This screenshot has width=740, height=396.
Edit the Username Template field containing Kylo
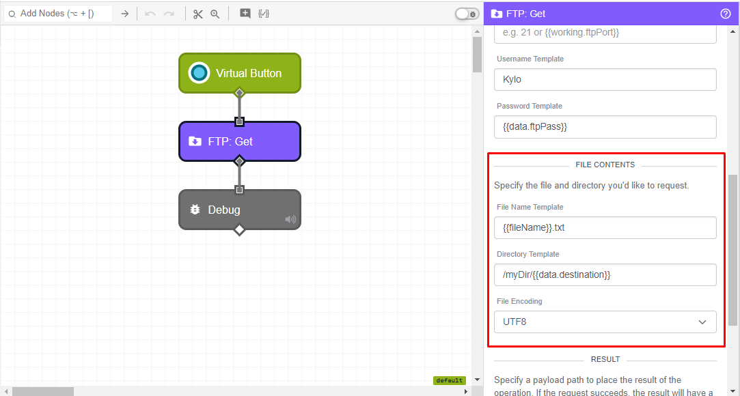tap(605, 80)
